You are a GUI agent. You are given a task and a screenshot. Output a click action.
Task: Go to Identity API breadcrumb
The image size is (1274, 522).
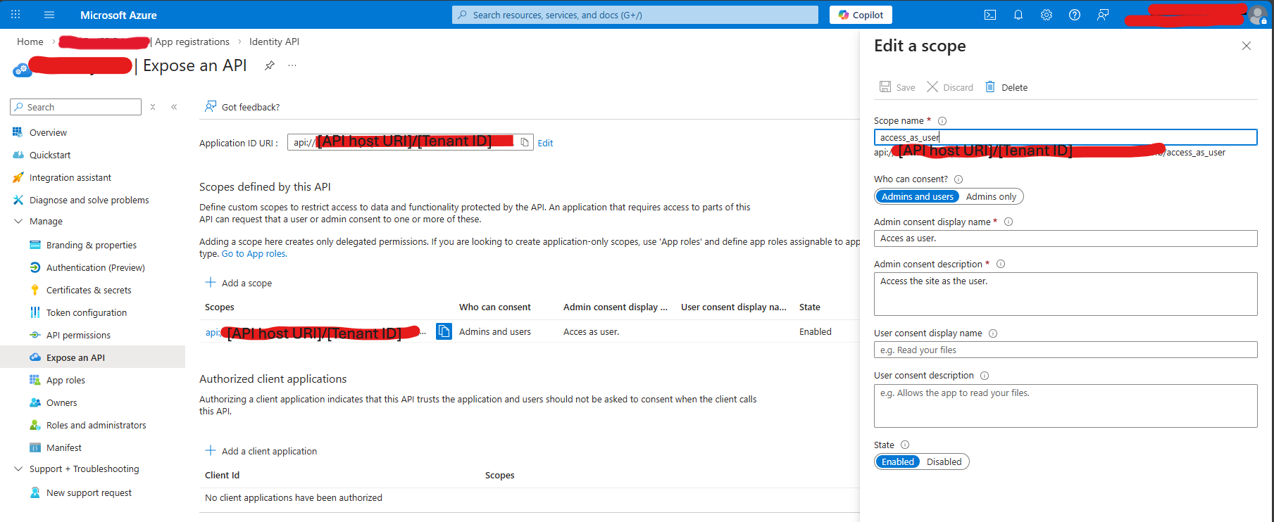click(274, 42)
